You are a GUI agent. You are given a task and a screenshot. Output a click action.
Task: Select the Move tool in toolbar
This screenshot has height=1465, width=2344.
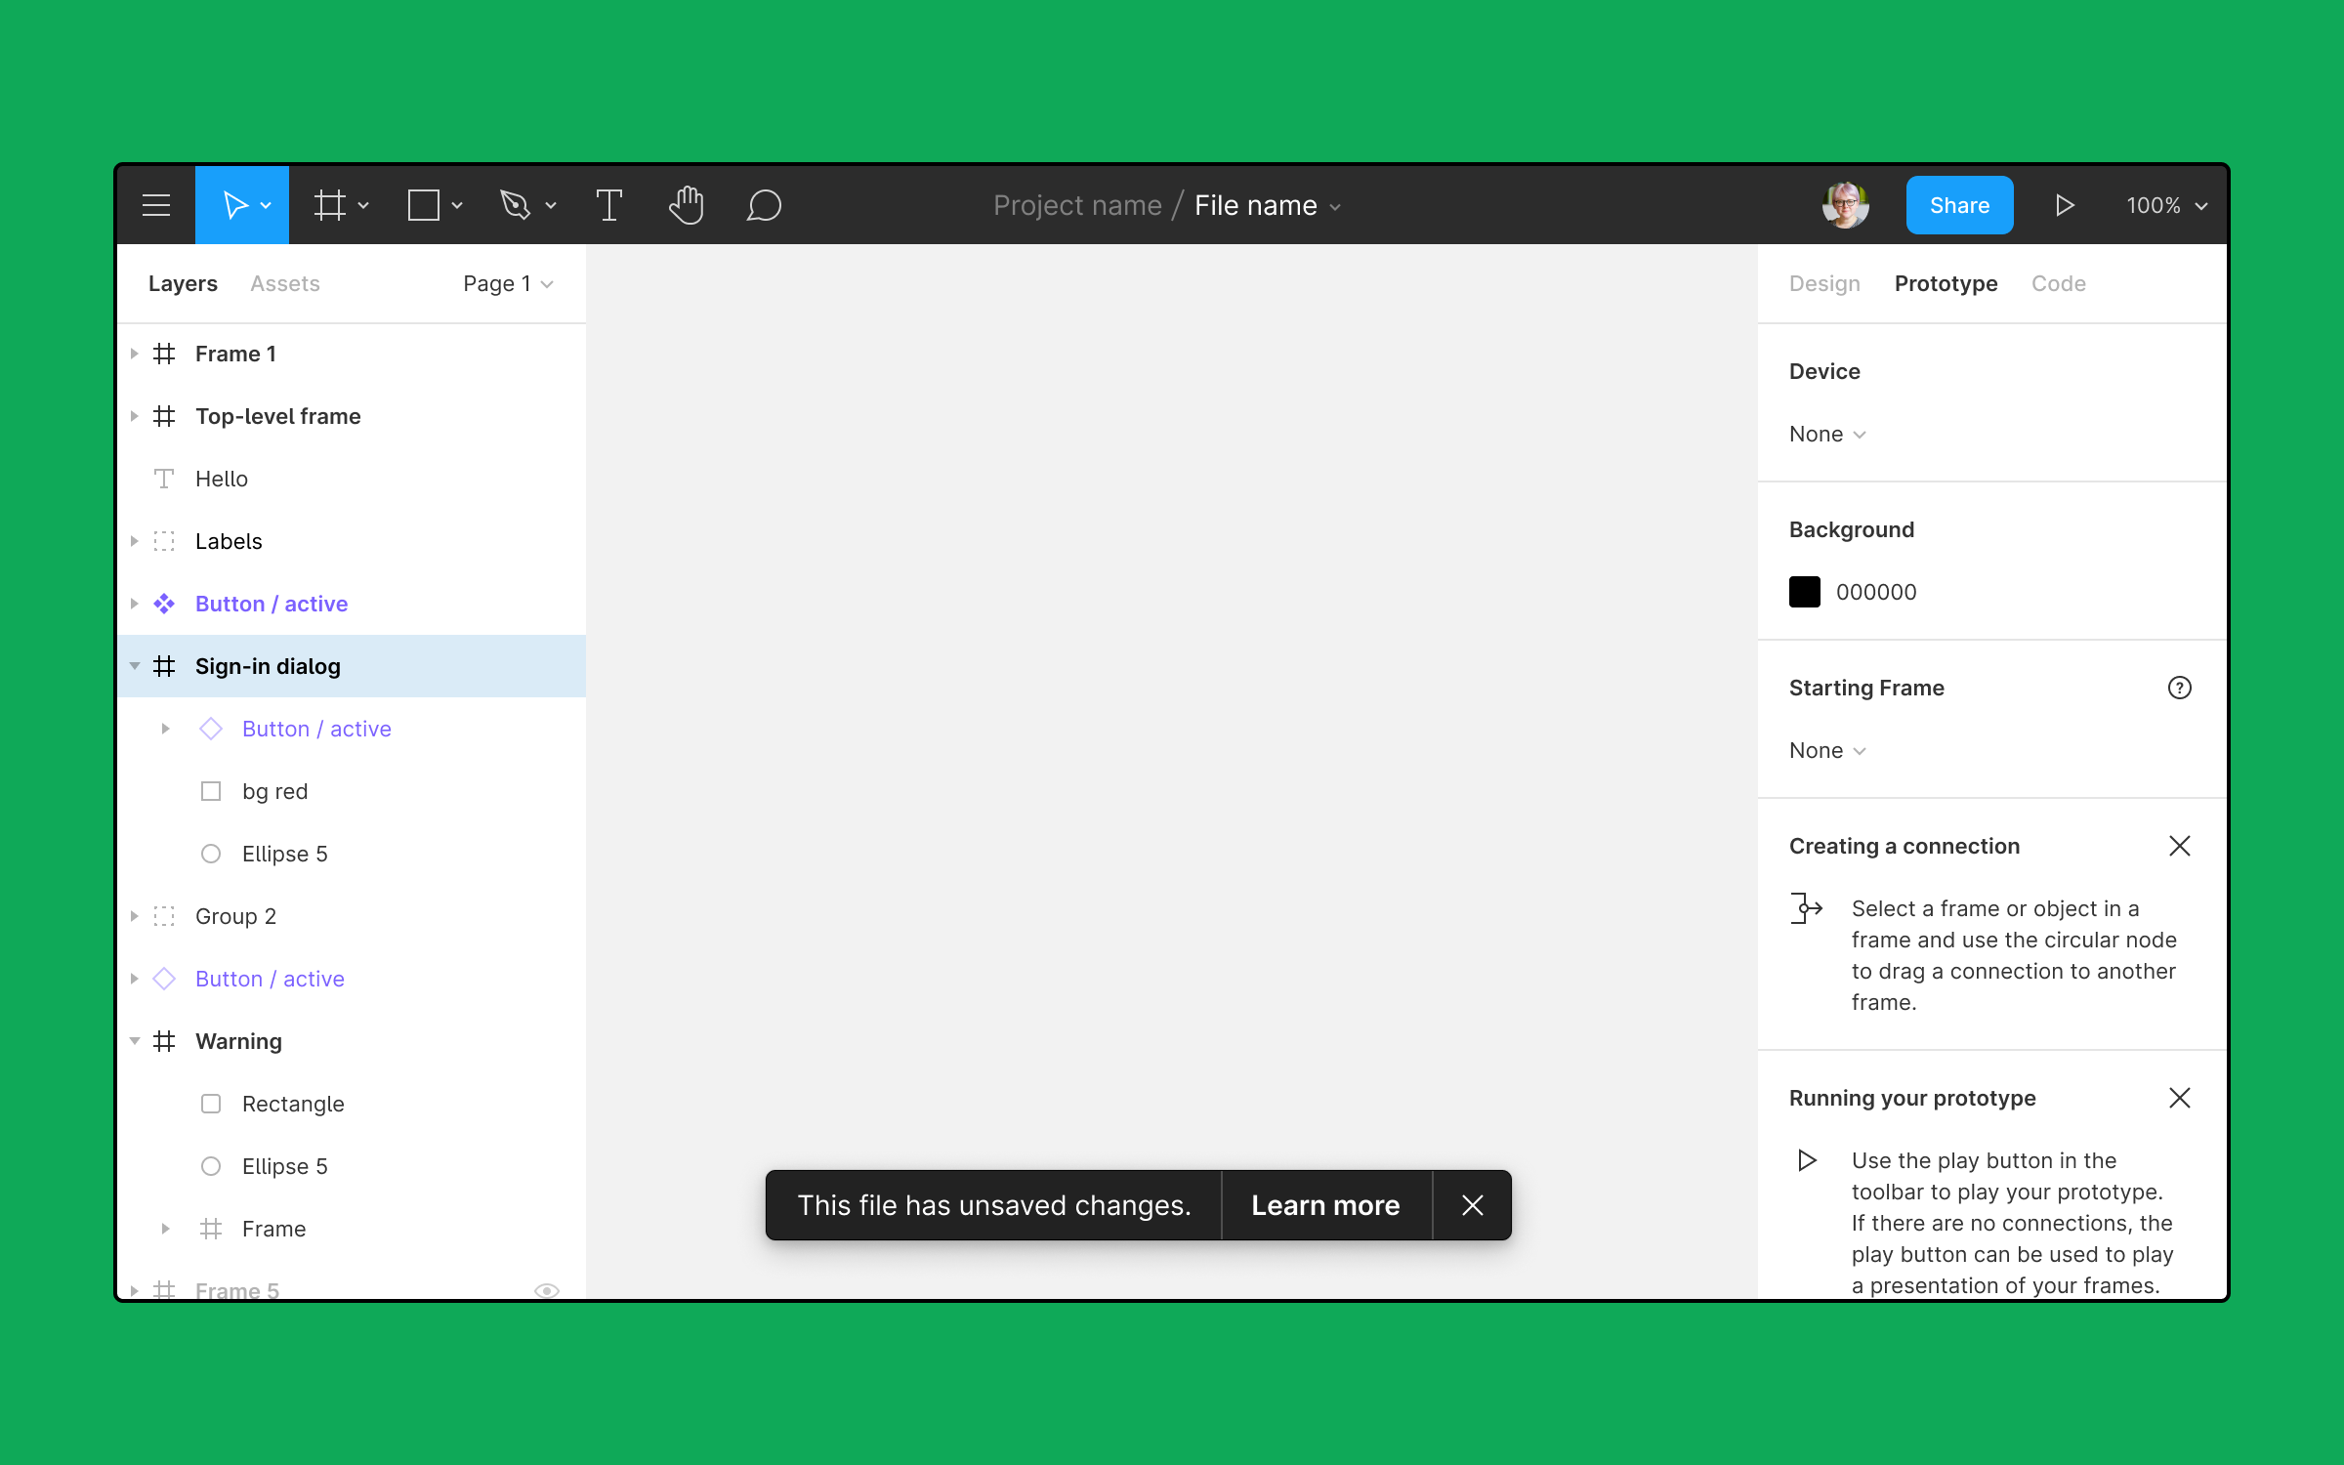pyautogui.click(x=241, y=204)
